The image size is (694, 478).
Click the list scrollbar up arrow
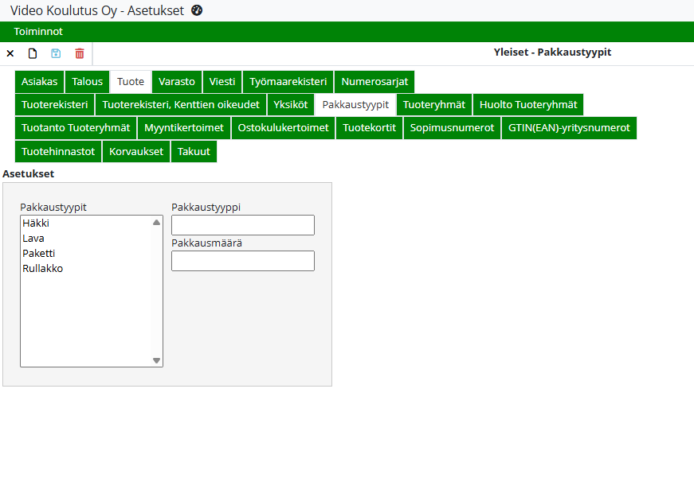157,223
